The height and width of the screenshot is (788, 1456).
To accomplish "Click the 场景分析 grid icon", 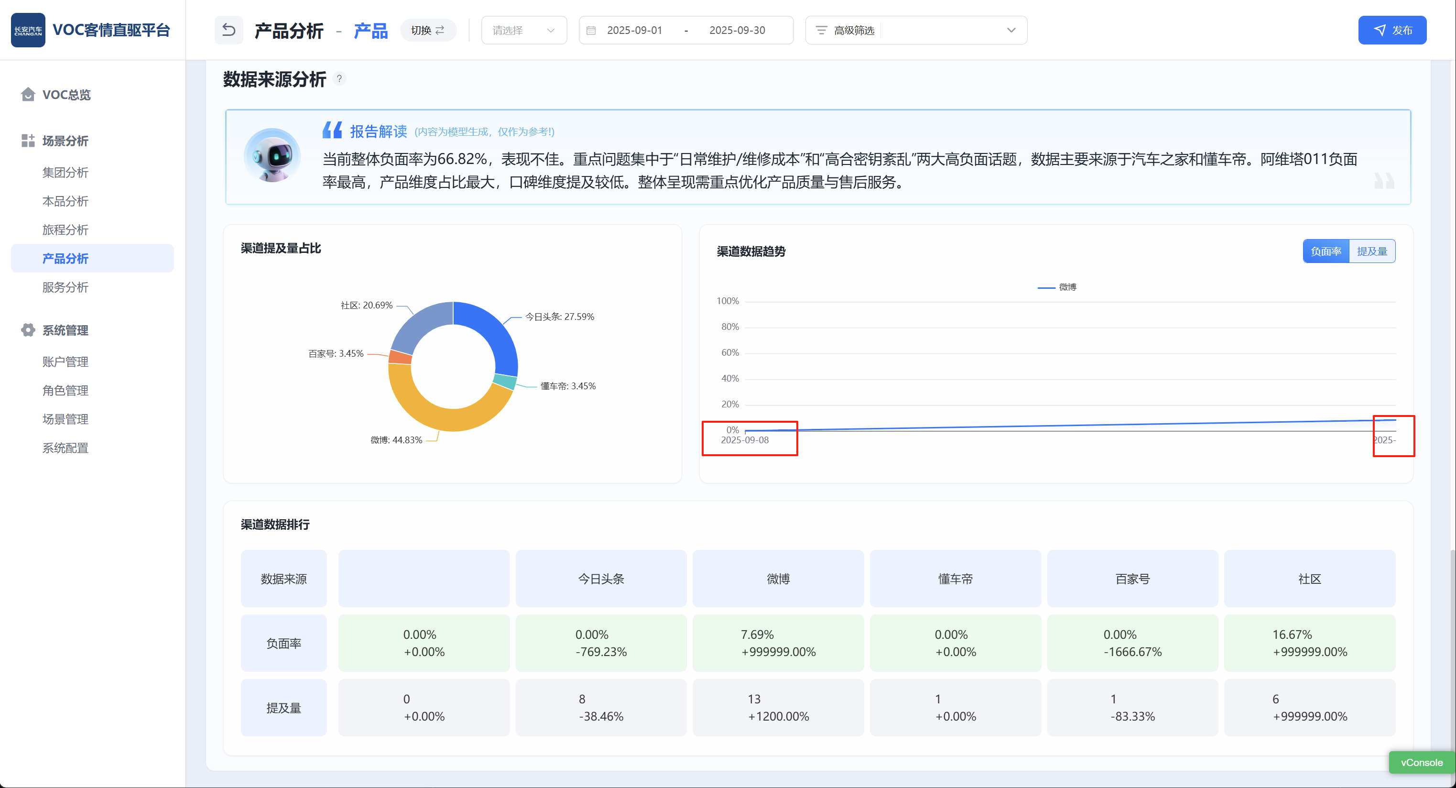I will (x=28, y=141).
